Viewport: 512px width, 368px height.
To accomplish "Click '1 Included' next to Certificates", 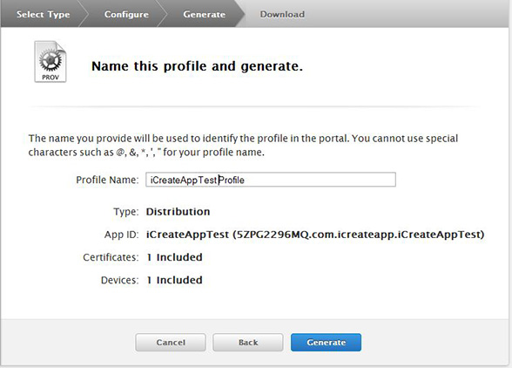I will (x=174, y=257).
